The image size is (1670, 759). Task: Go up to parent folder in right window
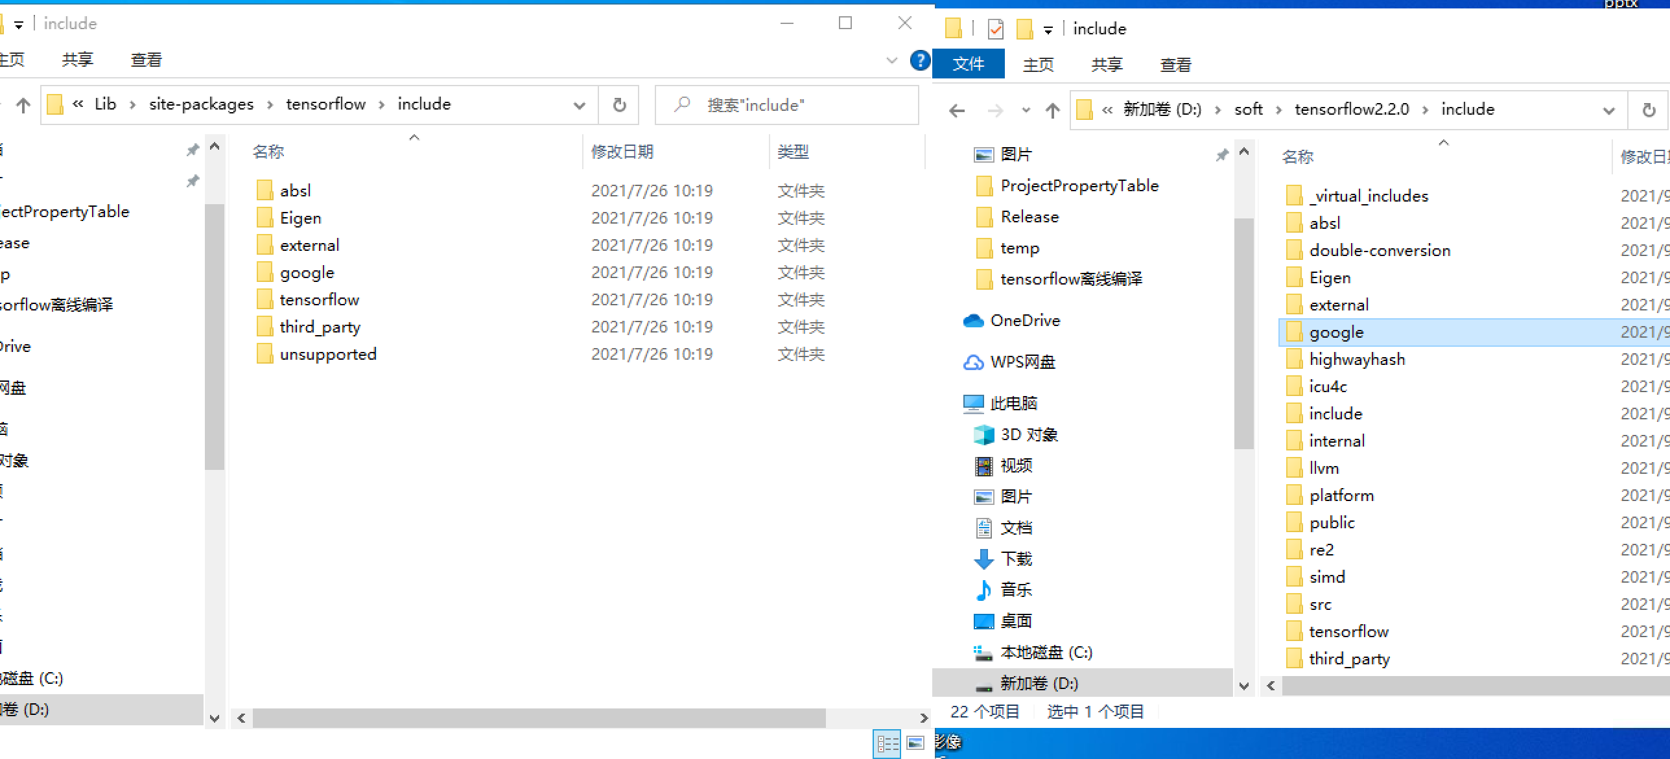[x=1052, y=110]
